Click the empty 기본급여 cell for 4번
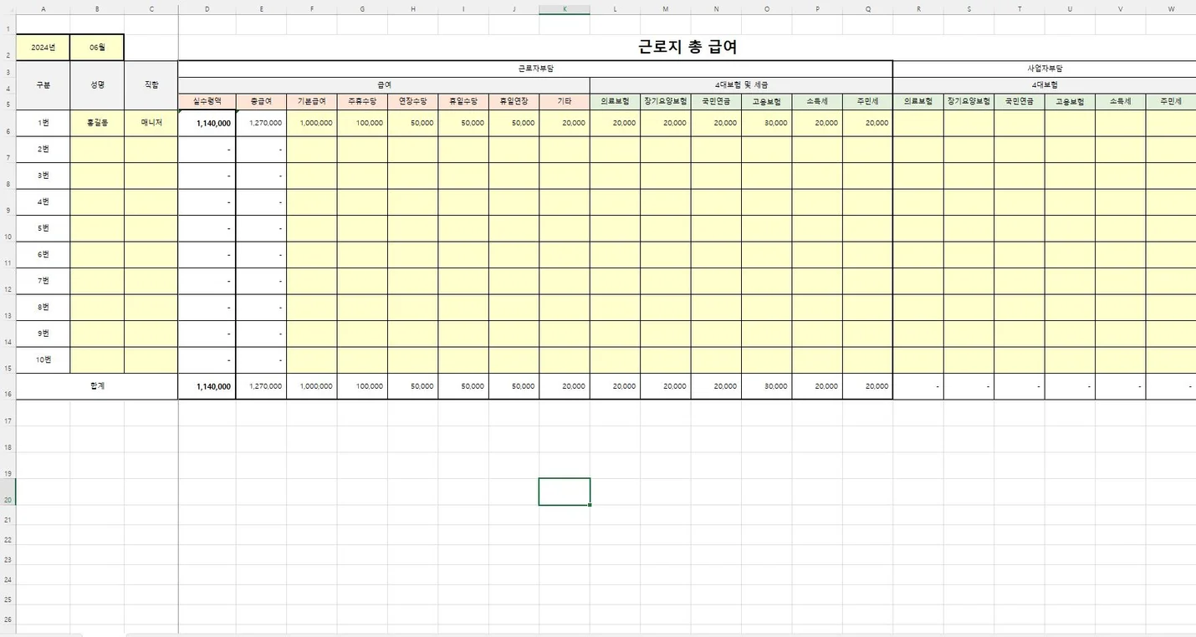Viewport: 1196px width, 637px height. pyautogui.click(x=312, y=202)
